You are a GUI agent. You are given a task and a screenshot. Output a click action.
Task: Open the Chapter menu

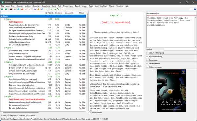20,6
